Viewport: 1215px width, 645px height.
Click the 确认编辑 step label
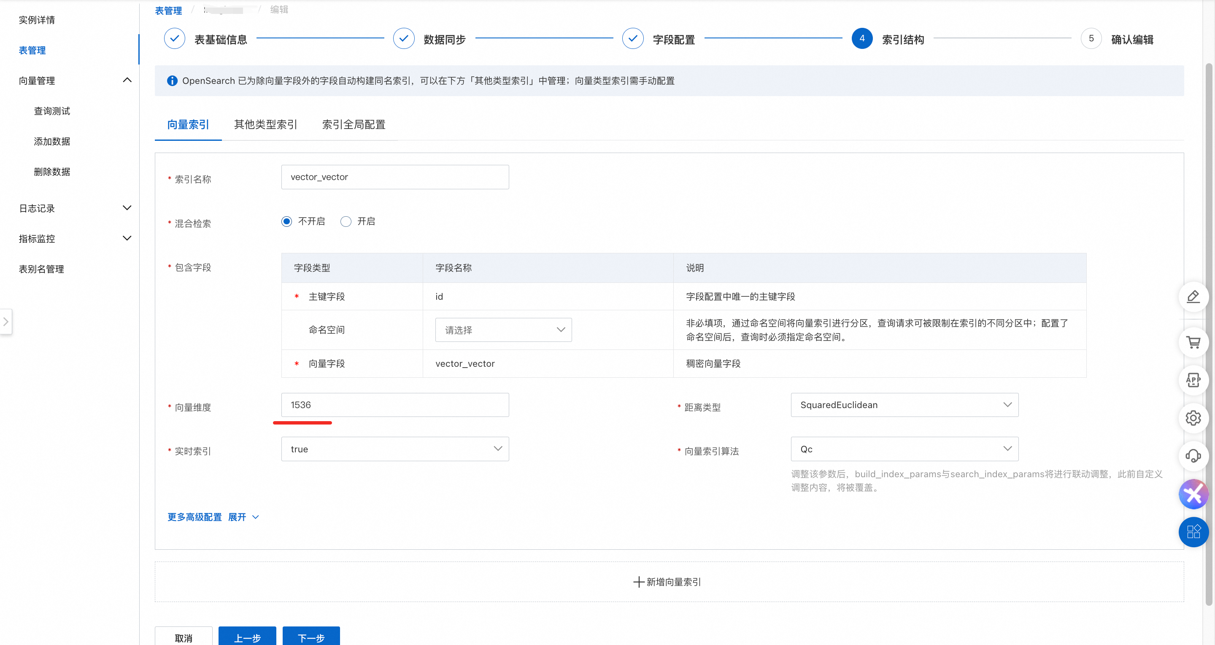point(1132,40)
